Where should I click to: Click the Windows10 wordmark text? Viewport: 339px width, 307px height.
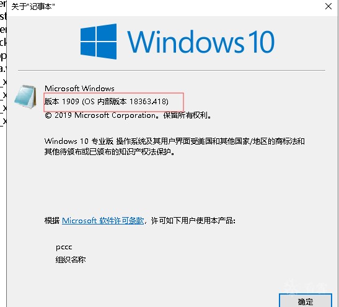pyautogui.click(x=201, y=42)
